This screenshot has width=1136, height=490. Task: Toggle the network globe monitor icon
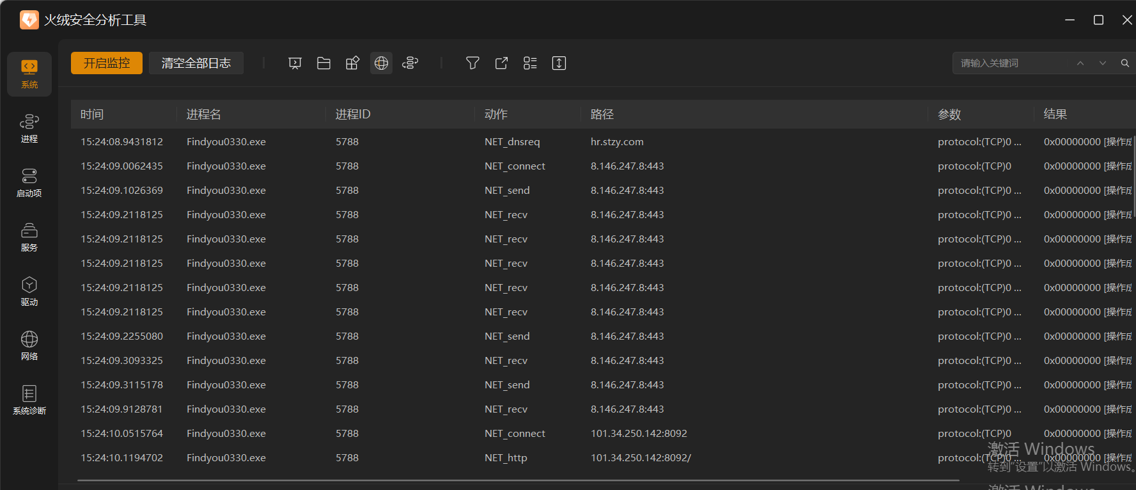[381, 63]
